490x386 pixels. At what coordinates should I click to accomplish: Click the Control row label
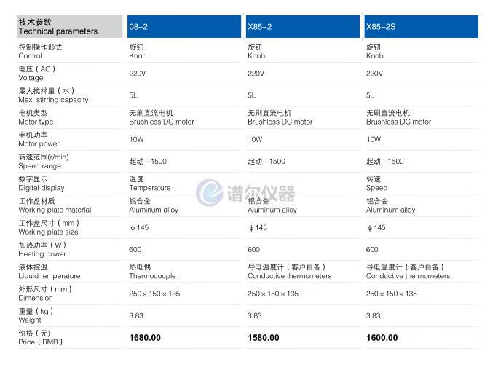pos(40,51)
